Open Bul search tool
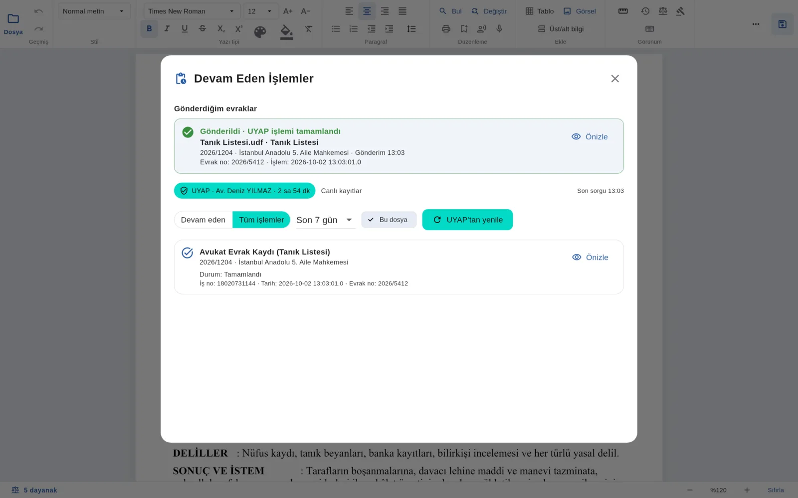This screenshot has width=798, height=498. click(450, 11)
